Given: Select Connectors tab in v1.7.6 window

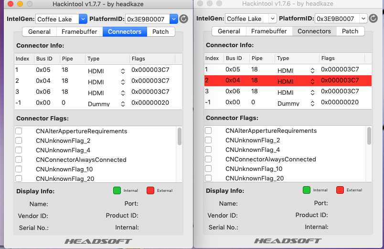Looking at the screenshot, I should click(x=314, y=31).
